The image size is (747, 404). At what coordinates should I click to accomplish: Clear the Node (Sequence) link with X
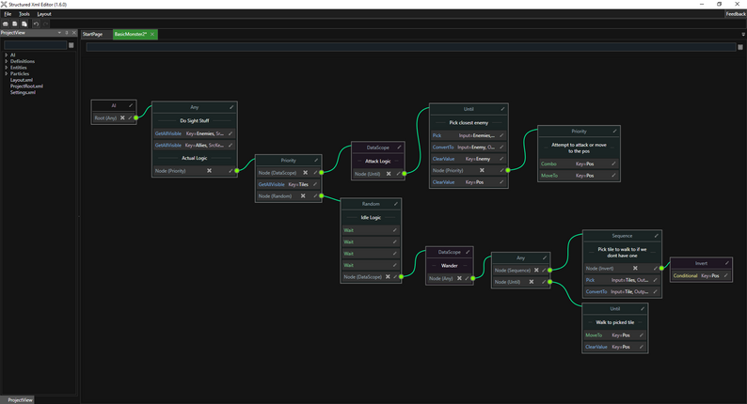[x=536, y=270]
